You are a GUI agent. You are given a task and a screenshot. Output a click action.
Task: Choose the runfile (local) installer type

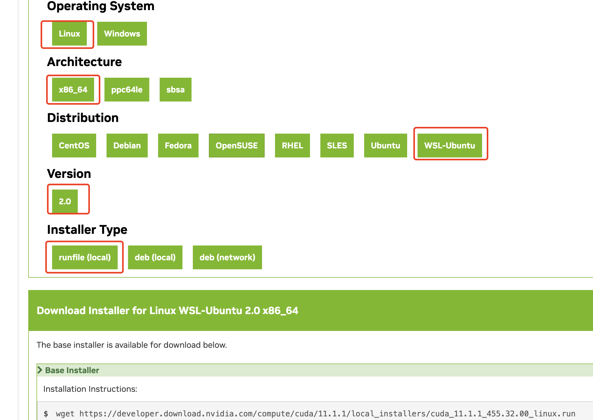tap(85, 257)
